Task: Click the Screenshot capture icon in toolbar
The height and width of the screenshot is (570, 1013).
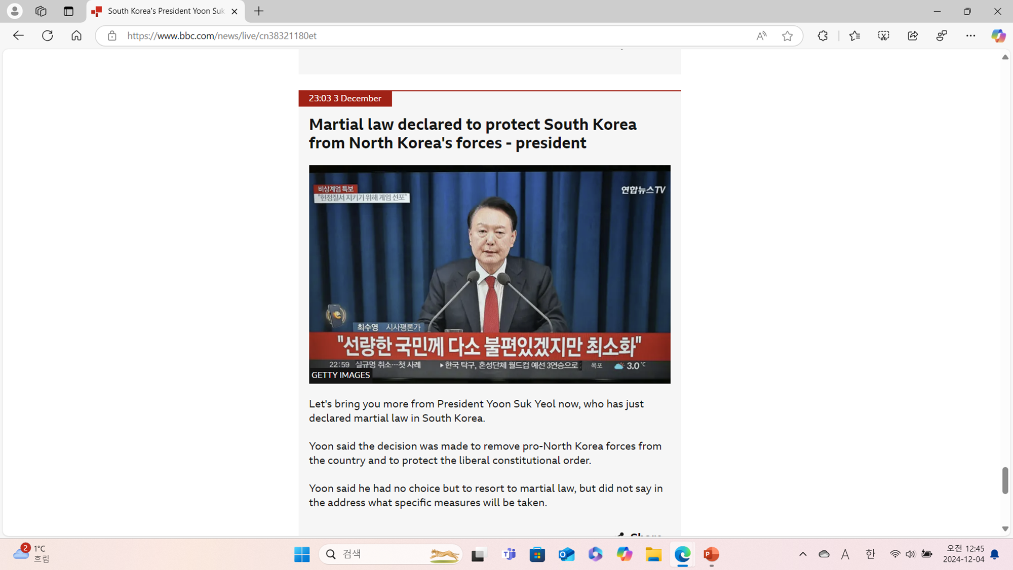Action: pyautogui.click(x=883, y=35)
